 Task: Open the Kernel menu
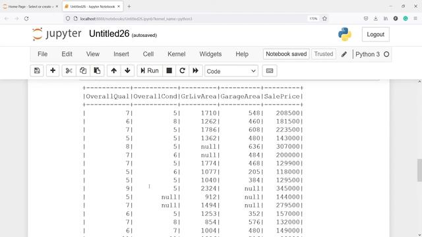pyautogui.click(x=177, y=54)
